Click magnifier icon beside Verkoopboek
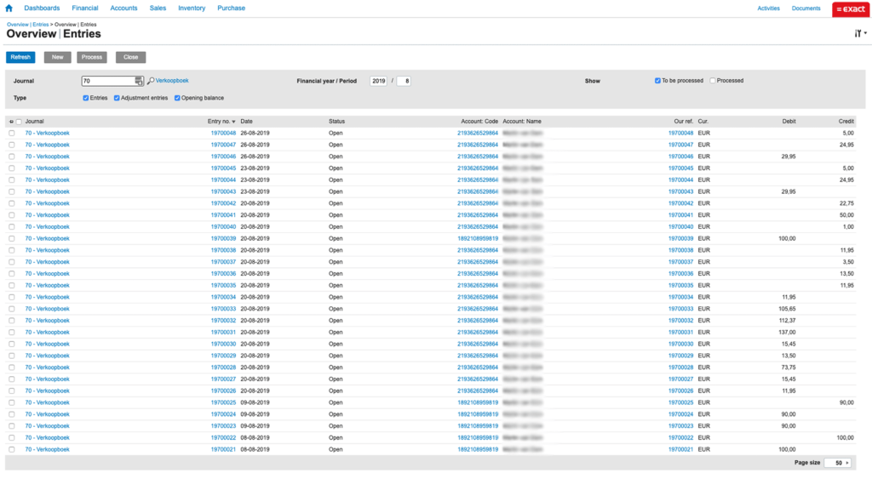The height and width of the screenshot is (490, 872). pyautogui.click(x=150, y=81)
